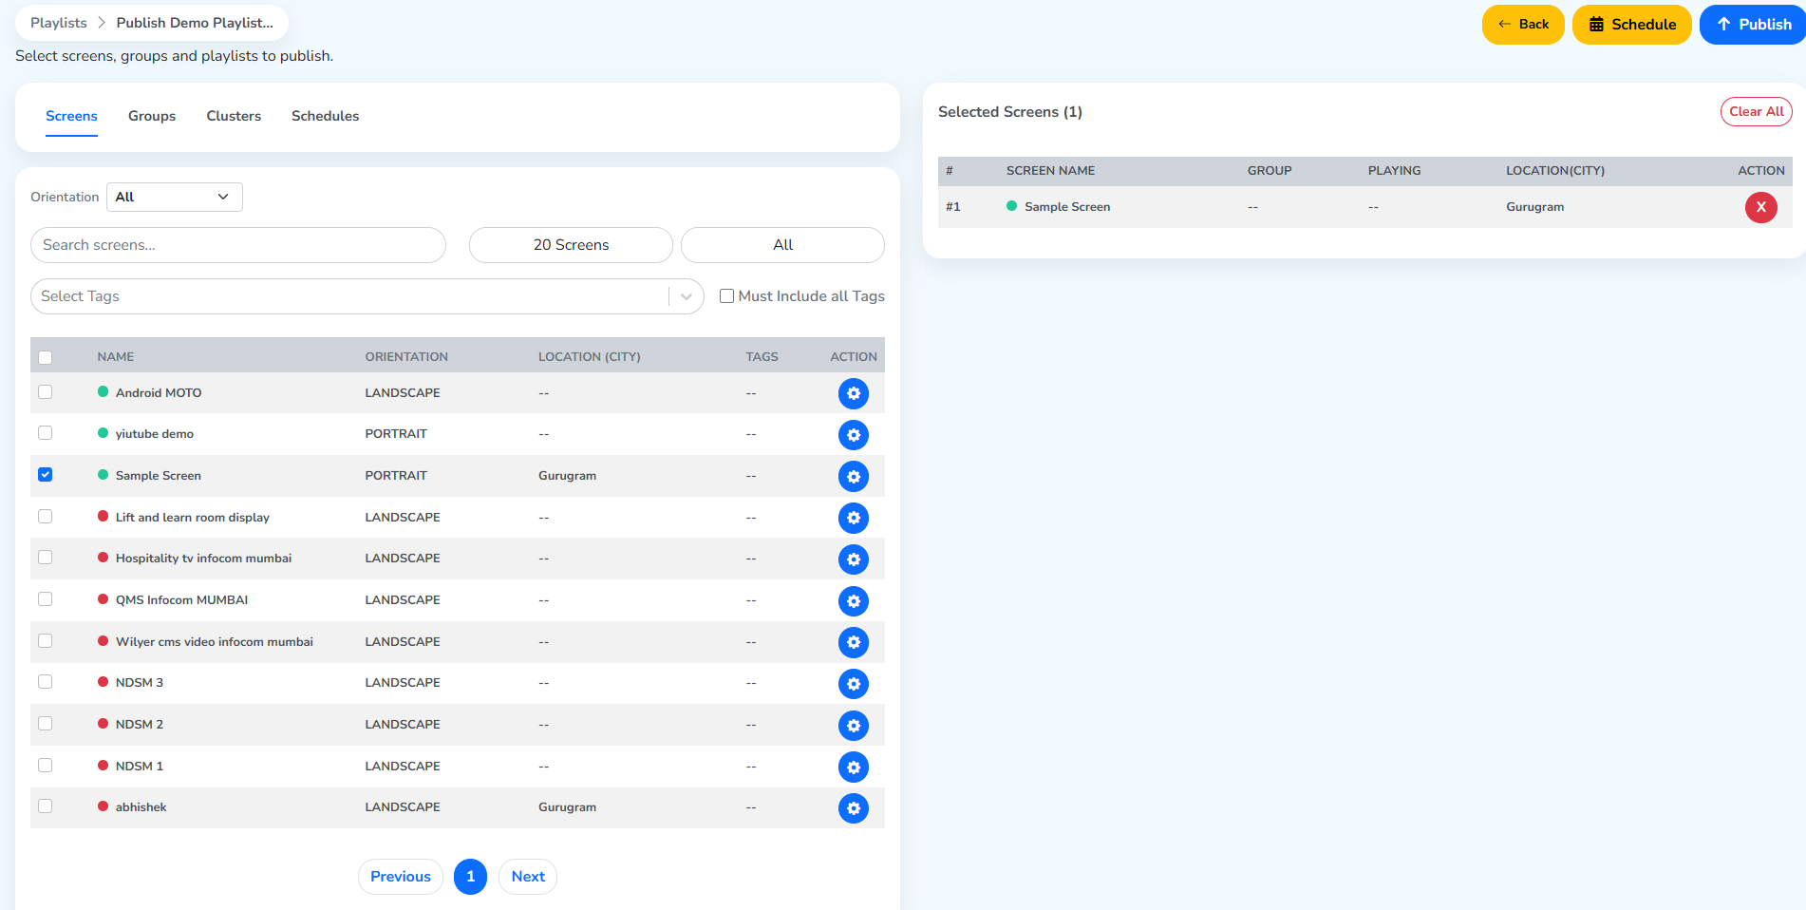Click Clear All selected screens
Screen dimensions: 1806x910
click(1756, 111)
